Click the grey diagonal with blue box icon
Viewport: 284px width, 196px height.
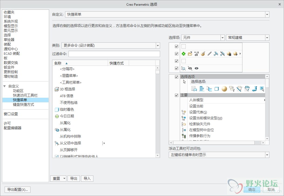(247, 89)
